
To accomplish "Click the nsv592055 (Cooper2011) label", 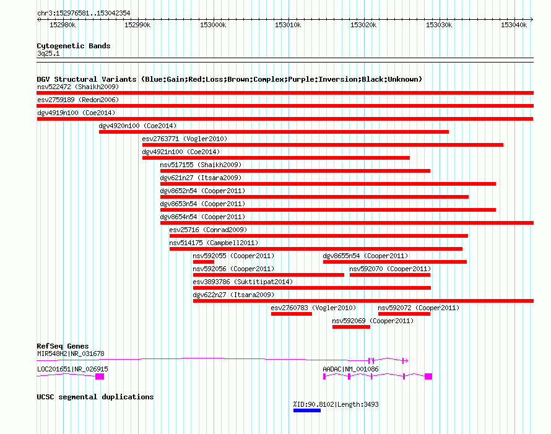I will (233, 256).
